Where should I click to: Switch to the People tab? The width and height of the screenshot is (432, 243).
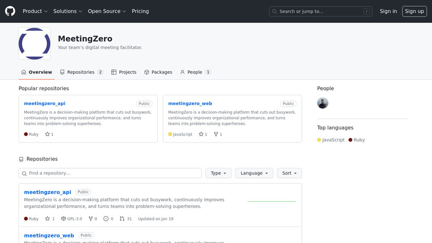[195, 73]
